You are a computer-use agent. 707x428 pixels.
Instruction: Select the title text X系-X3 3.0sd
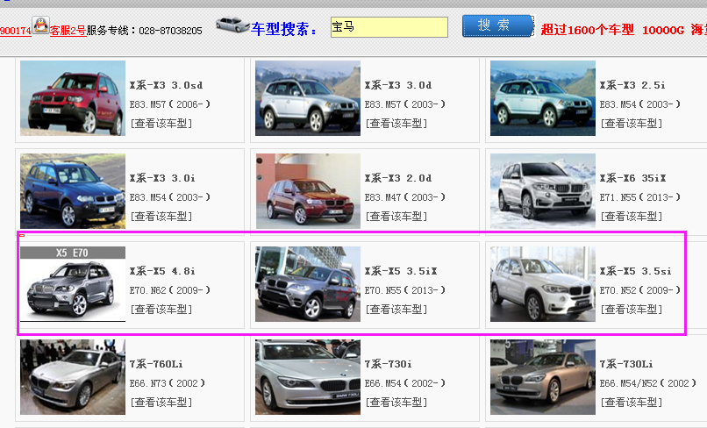167,85
